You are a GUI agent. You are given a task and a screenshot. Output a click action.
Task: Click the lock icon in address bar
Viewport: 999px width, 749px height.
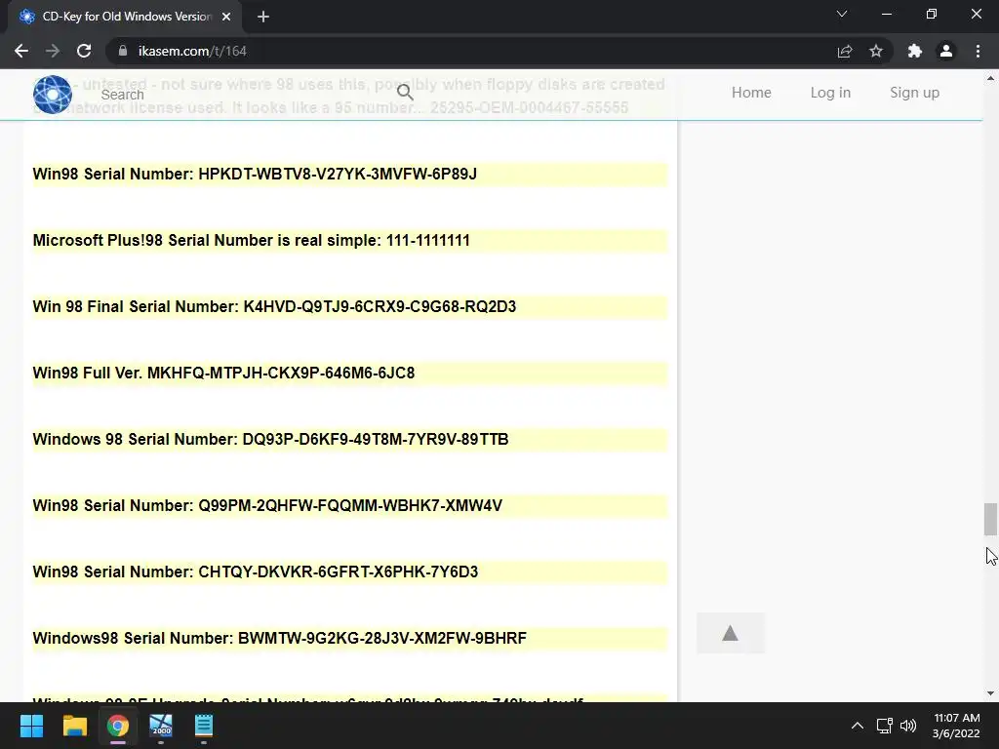pyautogui.click(x=123, y=51)
